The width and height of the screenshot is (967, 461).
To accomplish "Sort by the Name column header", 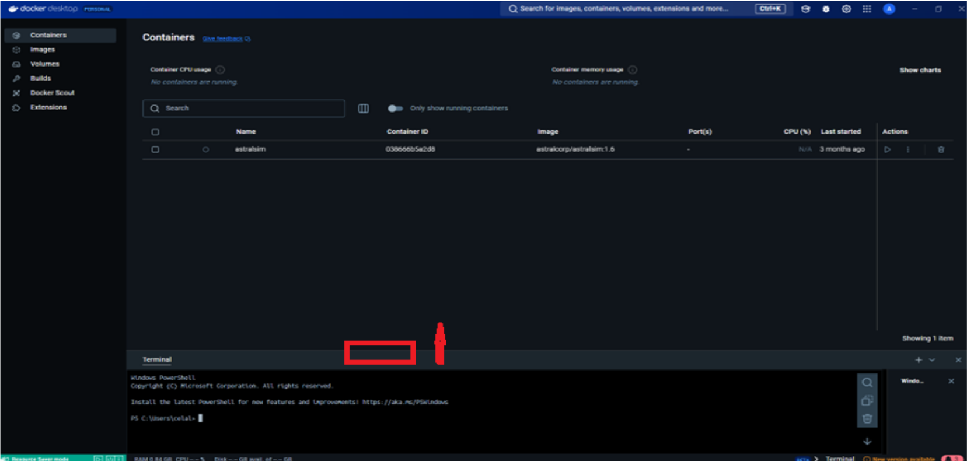I will [246, 132].
